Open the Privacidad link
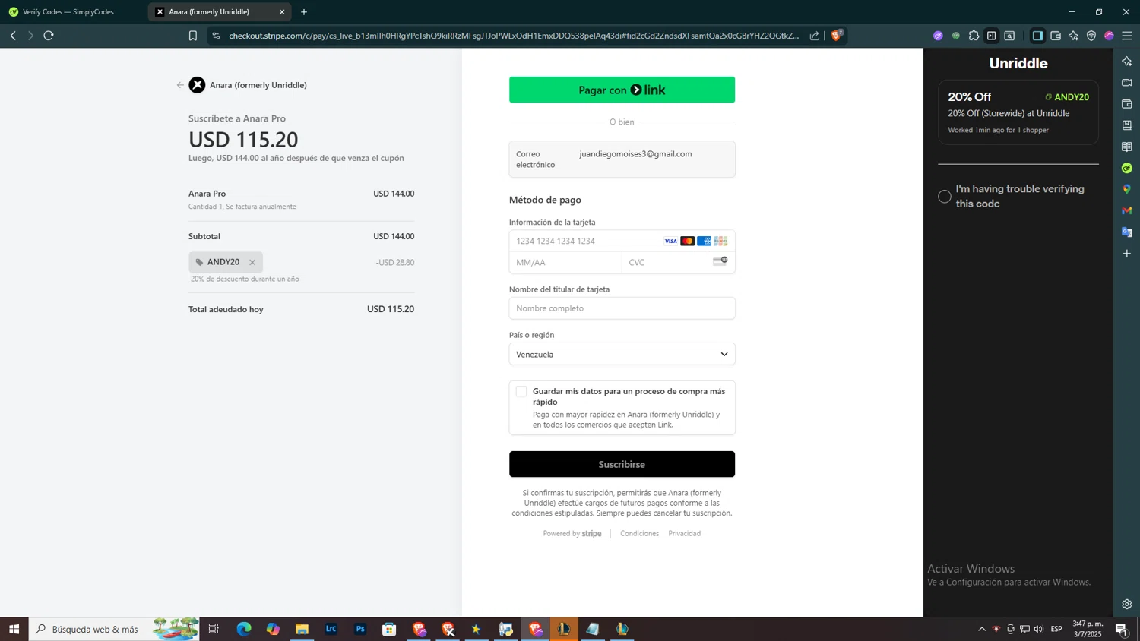Screen dimensions: 1140x641 pyautogui.click(x=684, y=534)
